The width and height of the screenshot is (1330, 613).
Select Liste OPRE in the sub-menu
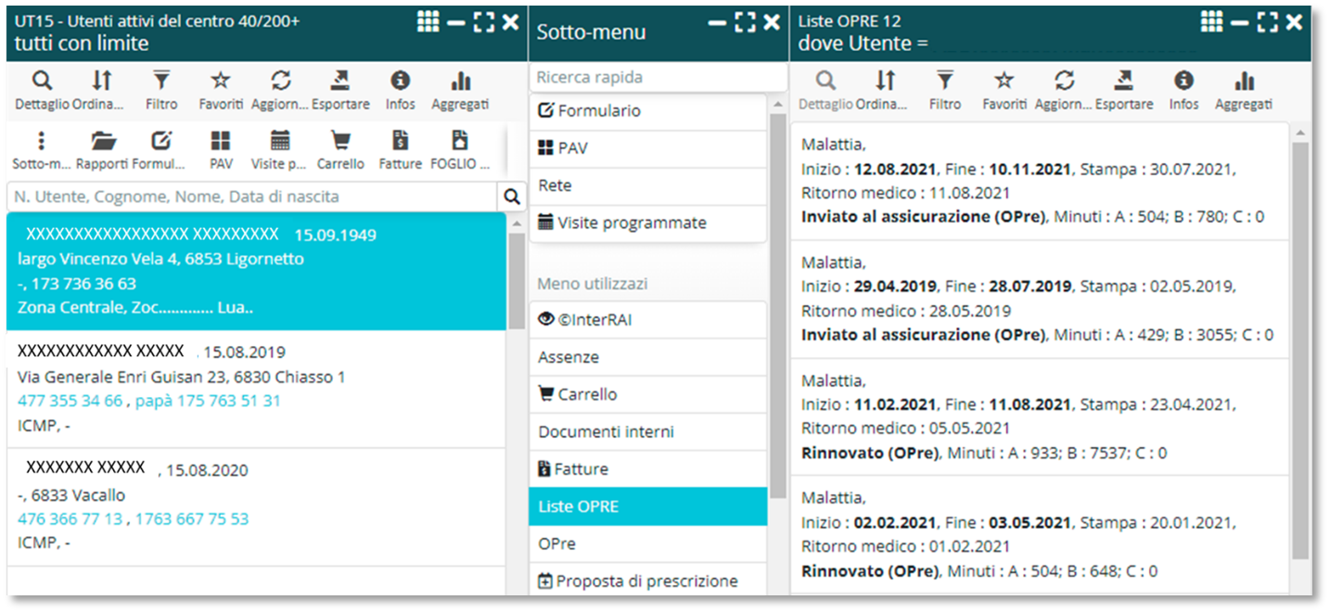pos(648,506)
